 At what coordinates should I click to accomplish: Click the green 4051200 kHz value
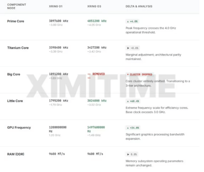[x=97, y=21]
